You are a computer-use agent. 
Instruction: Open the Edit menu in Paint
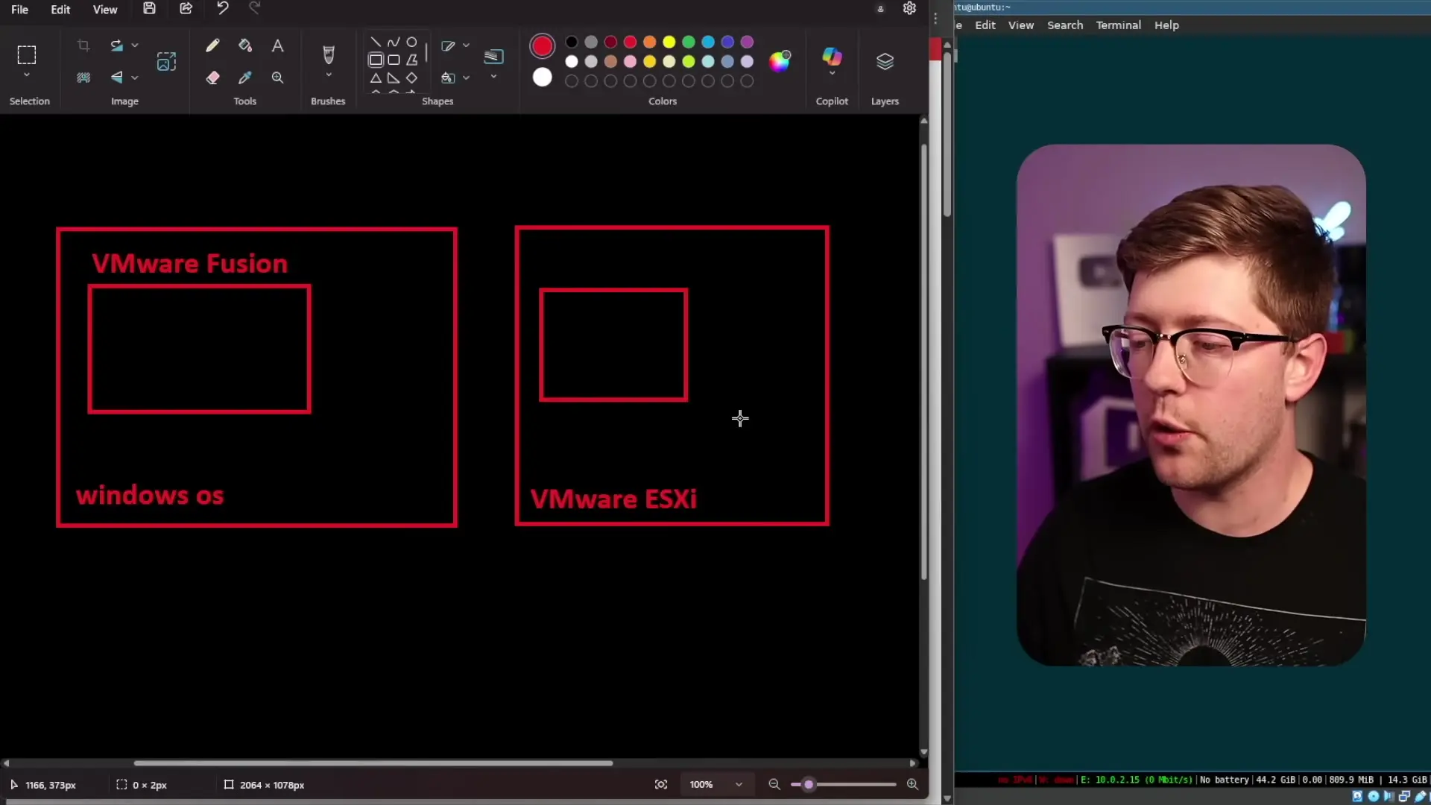(60, 10)
